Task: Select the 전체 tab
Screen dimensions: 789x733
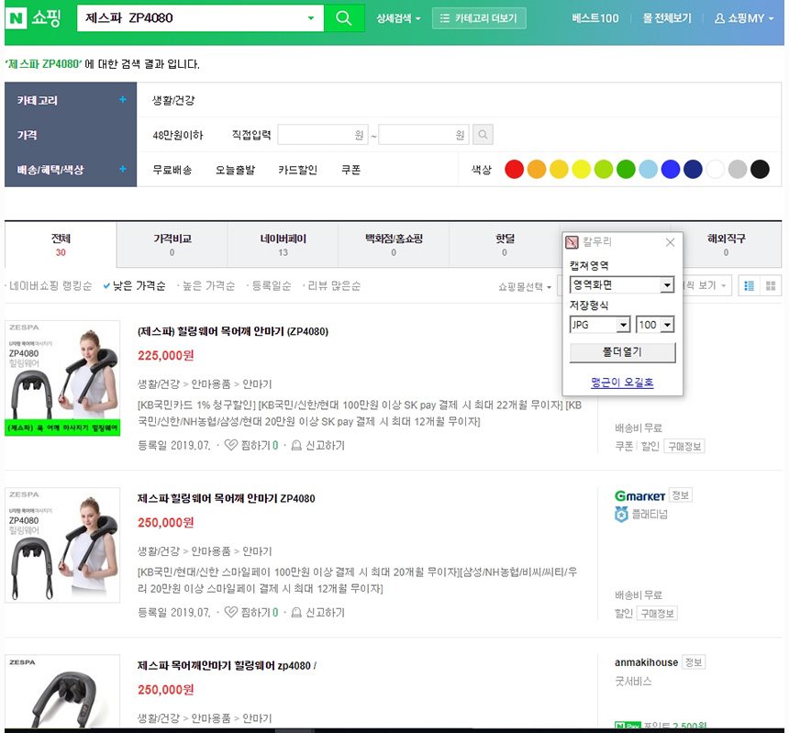Action: pos(61,245)
